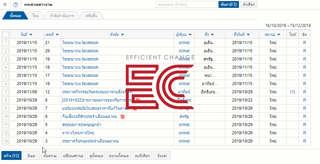Open post number 18 โฆษณาบน facebook

[x=80, y=67]
